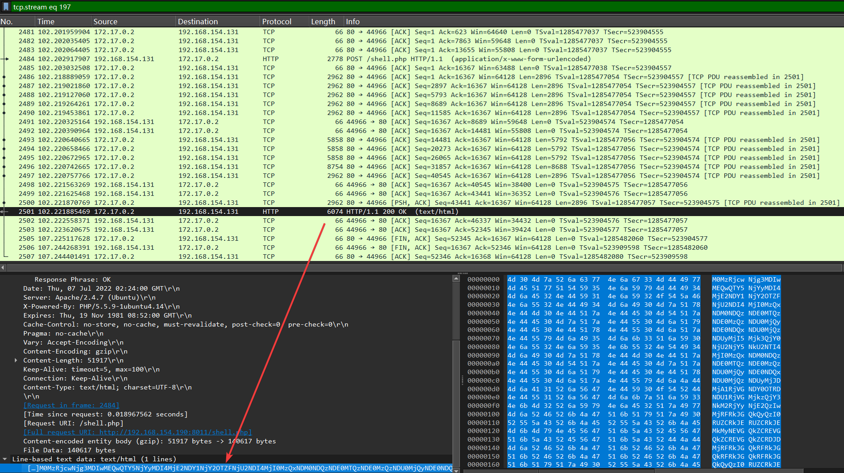Sort by the Length column header
The height and width of the screenshot is (473, 844).
click(x=323, y=22)
